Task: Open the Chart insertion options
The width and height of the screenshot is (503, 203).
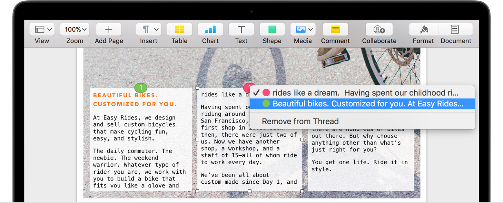Action: (210, 29)
